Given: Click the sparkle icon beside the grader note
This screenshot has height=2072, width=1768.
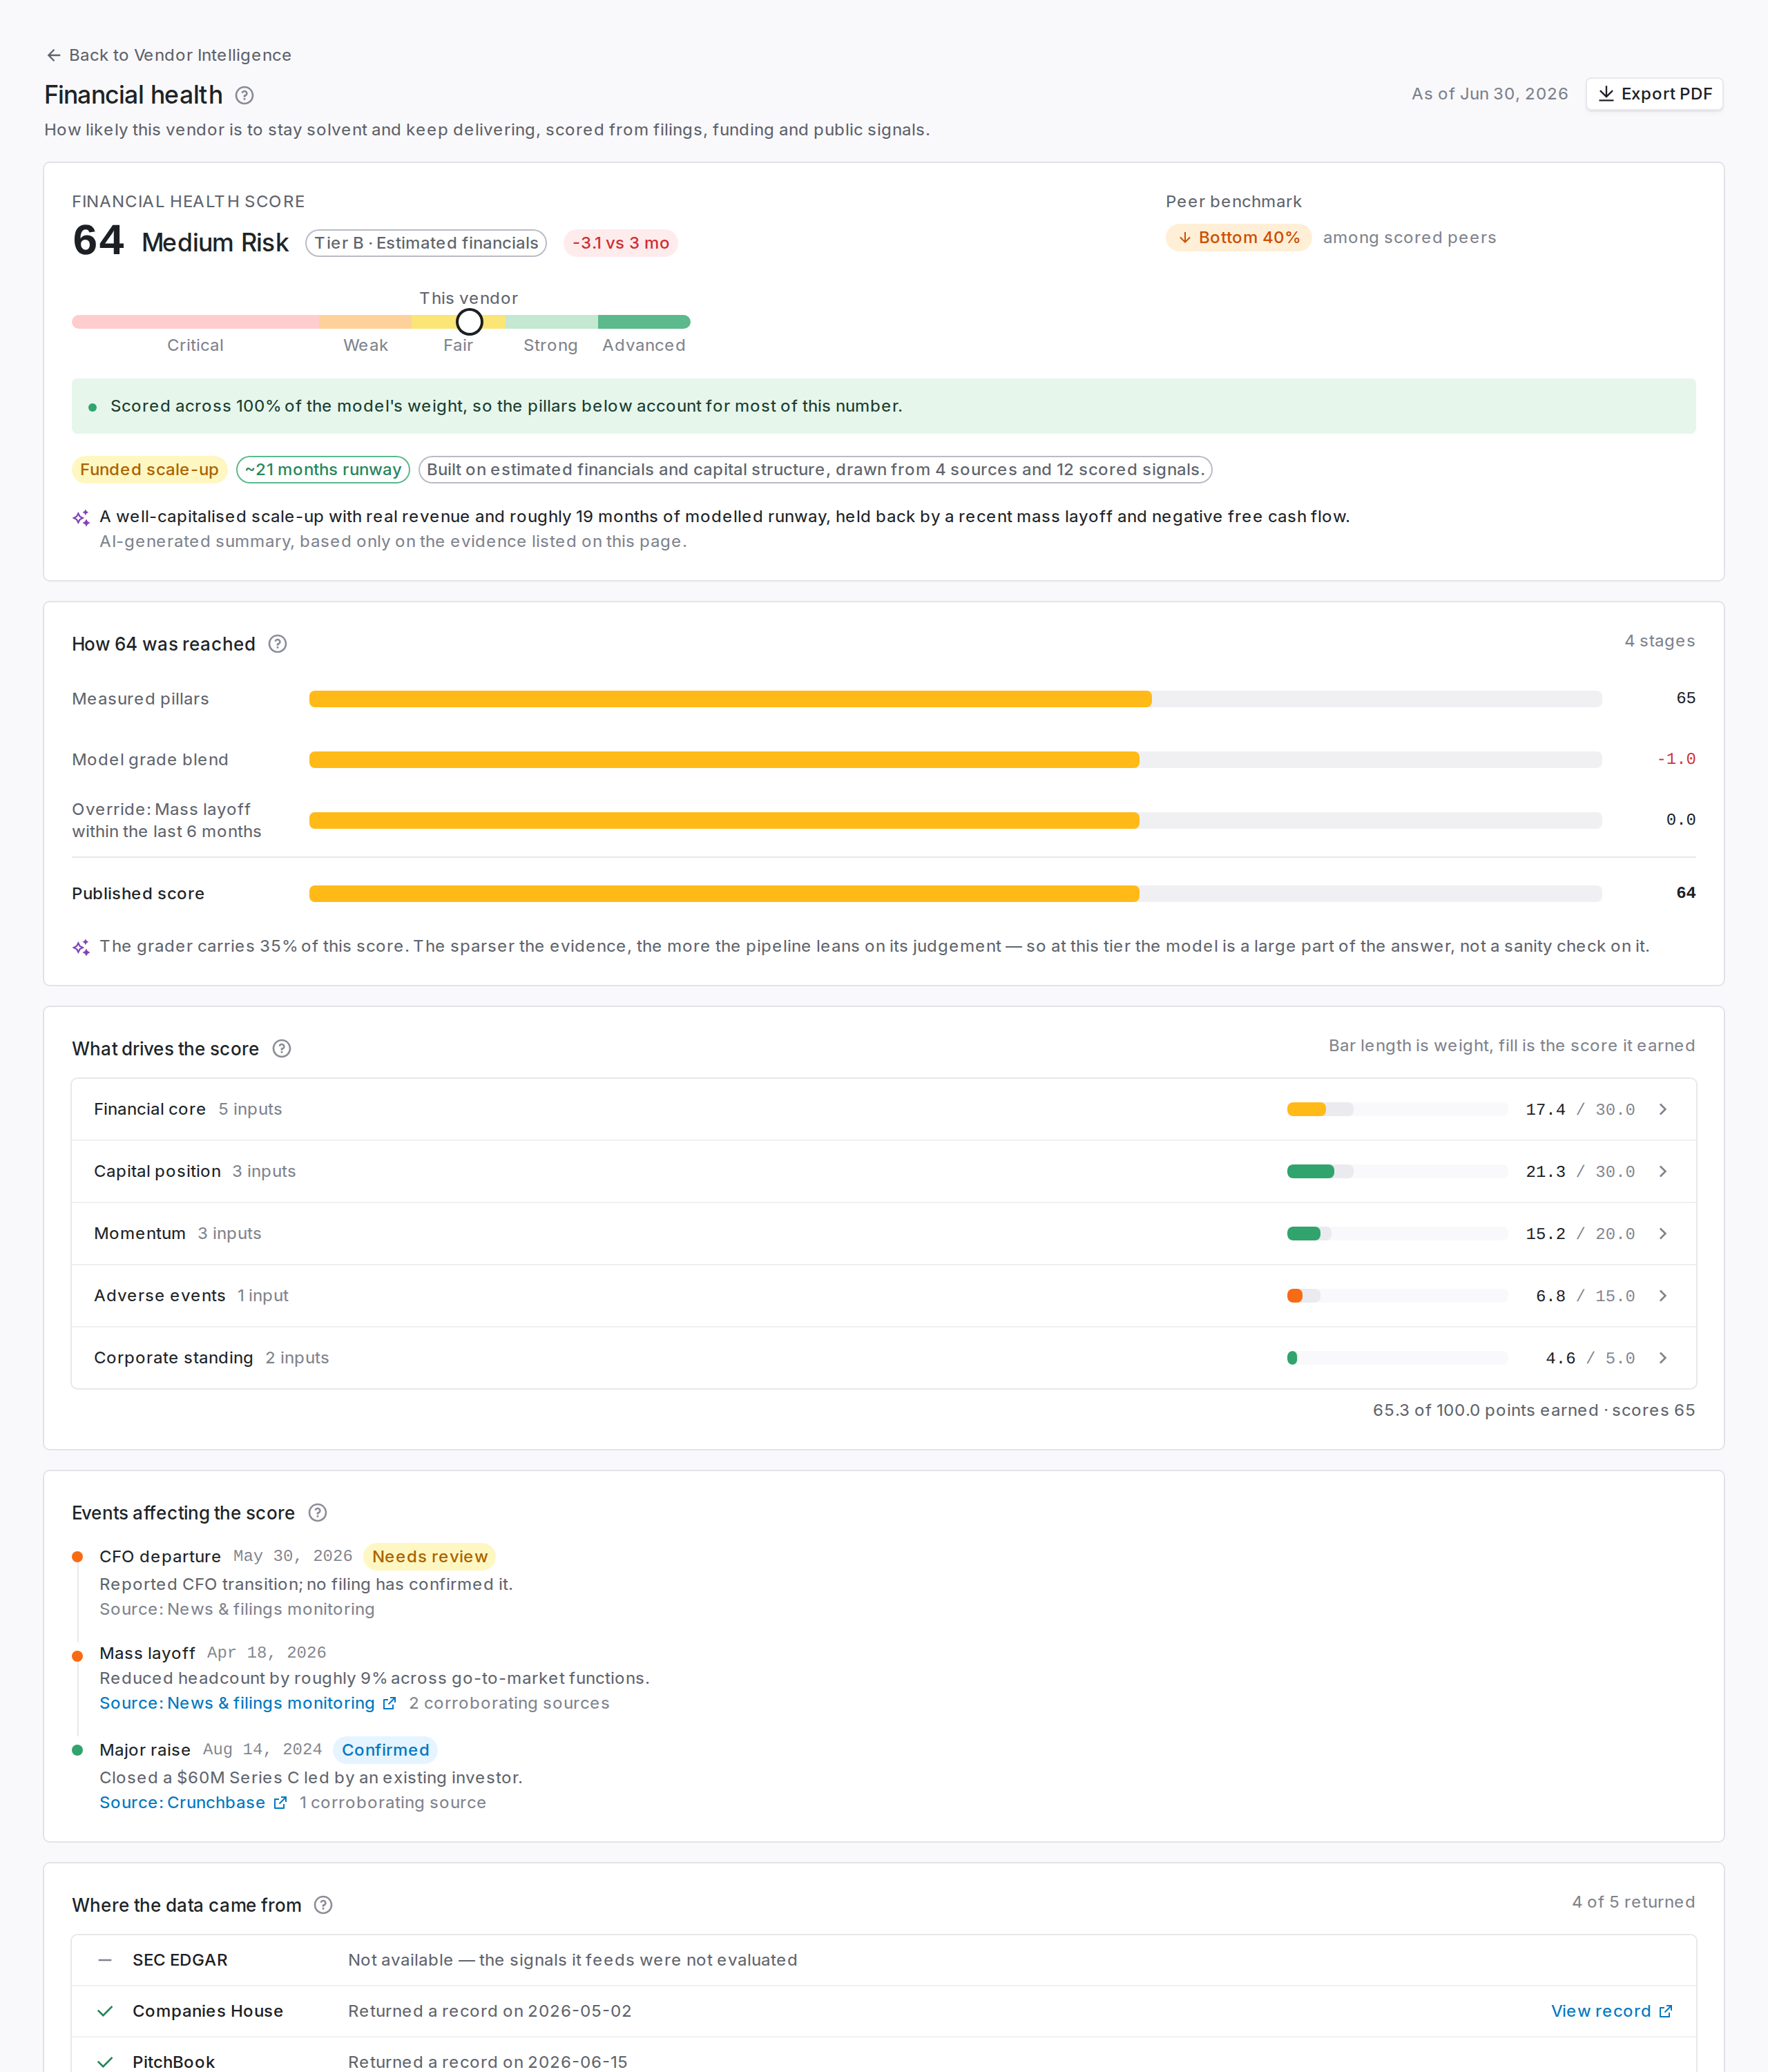Looking at the screenshot, I should pyautogui.click(x=81, y=947).
